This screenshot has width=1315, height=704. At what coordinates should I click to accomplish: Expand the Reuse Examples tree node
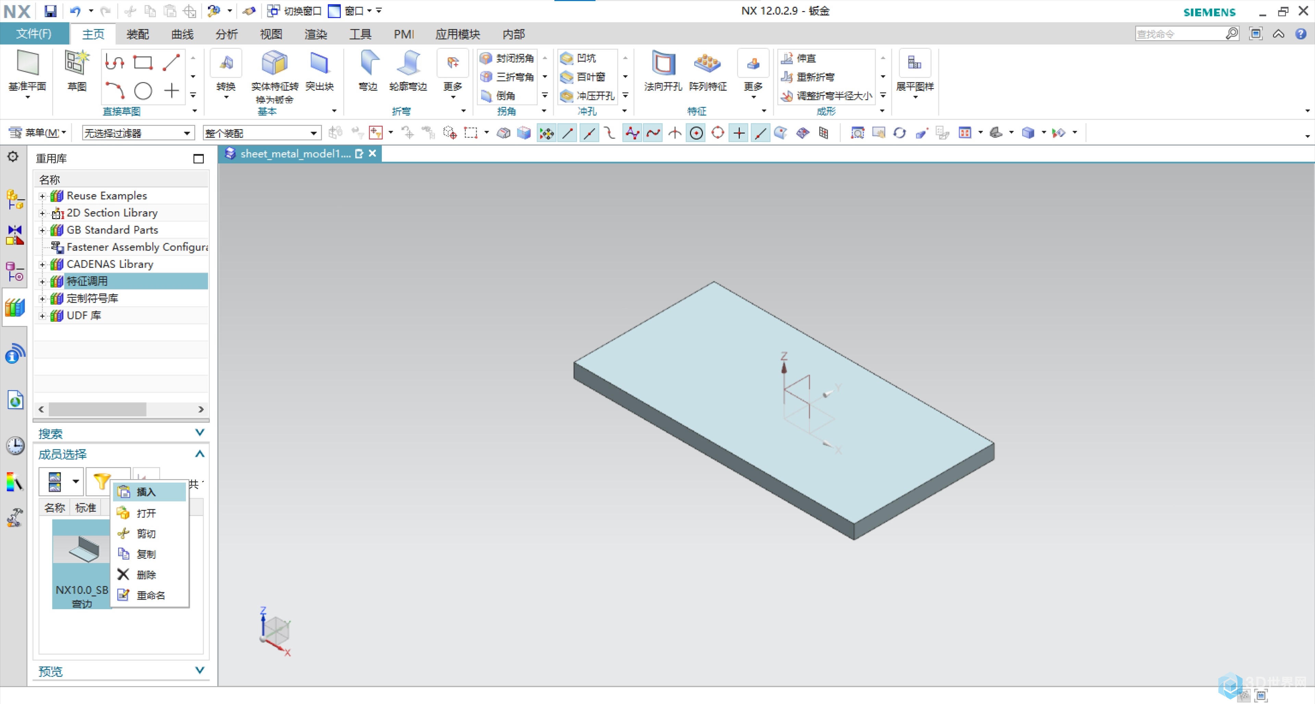pyautogui.click(x=42, y=196)
